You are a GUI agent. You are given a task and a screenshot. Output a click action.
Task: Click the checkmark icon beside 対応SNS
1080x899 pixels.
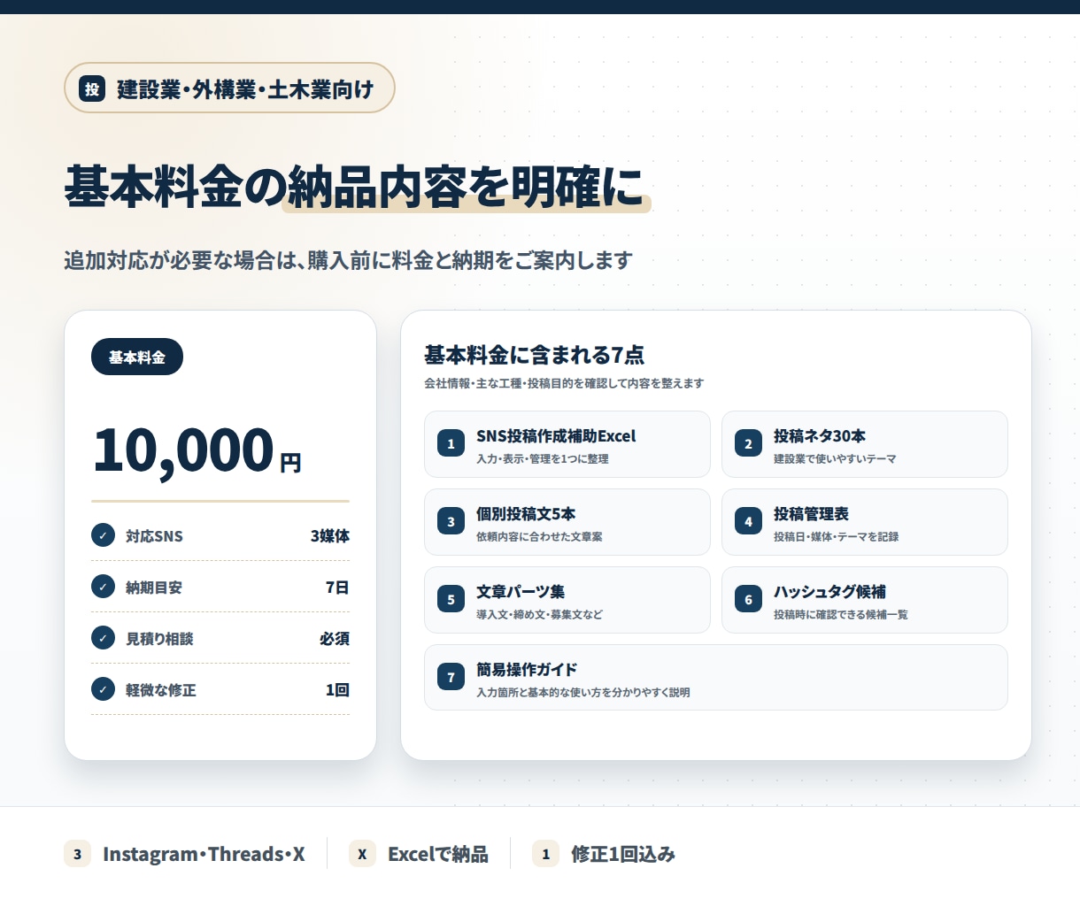click(x=103, y=535)
